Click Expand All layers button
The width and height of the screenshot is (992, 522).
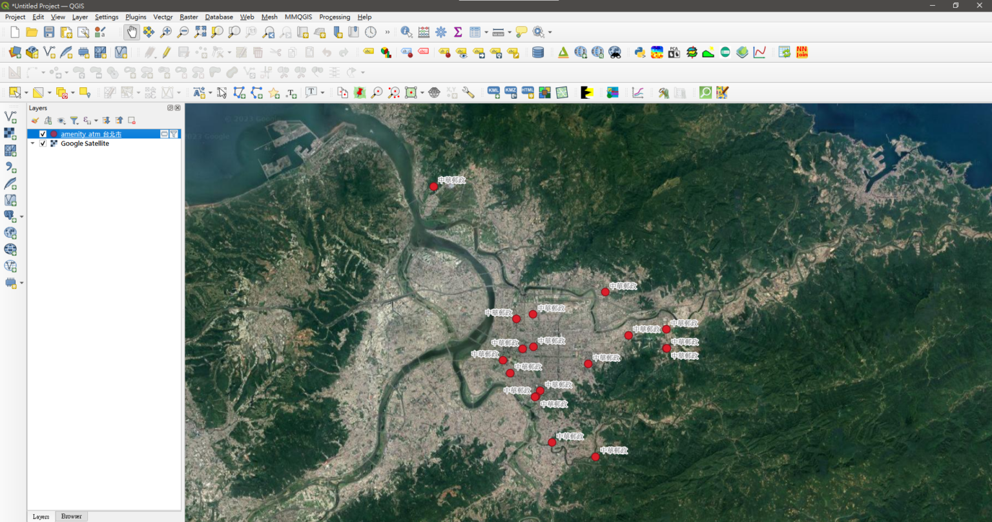[x=107, y=120]
